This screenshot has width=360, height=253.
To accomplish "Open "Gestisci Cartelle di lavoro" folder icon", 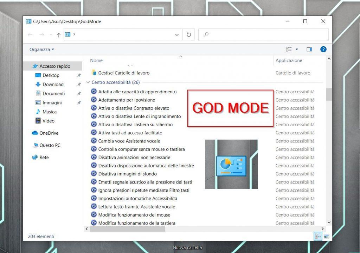I will click(x=94, y=73).
